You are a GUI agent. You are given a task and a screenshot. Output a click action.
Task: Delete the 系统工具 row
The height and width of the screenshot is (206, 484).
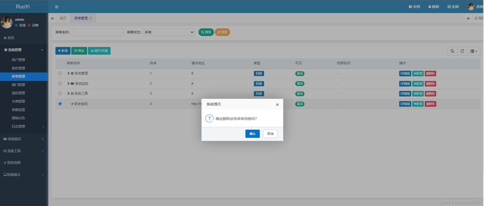tap(430, 94)
